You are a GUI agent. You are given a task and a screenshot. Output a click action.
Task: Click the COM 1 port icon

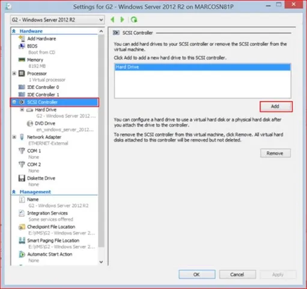coord(22,151)
